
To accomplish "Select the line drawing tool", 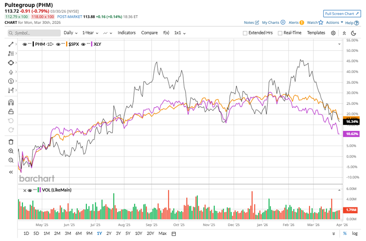I will pos(11,44).
